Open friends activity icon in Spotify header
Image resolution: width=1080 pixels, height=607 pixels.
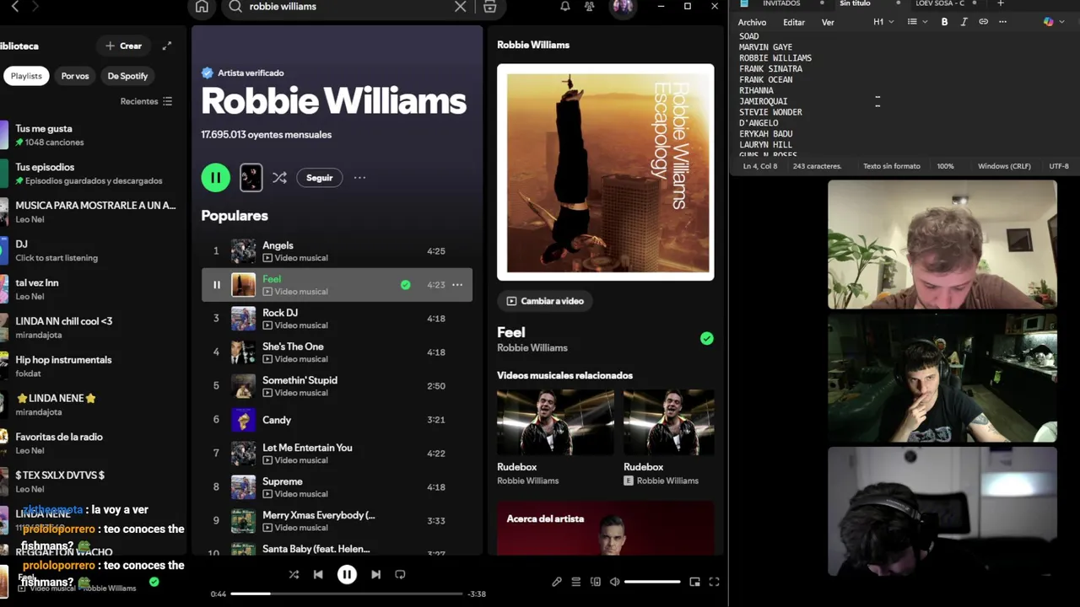coord(590,7)
